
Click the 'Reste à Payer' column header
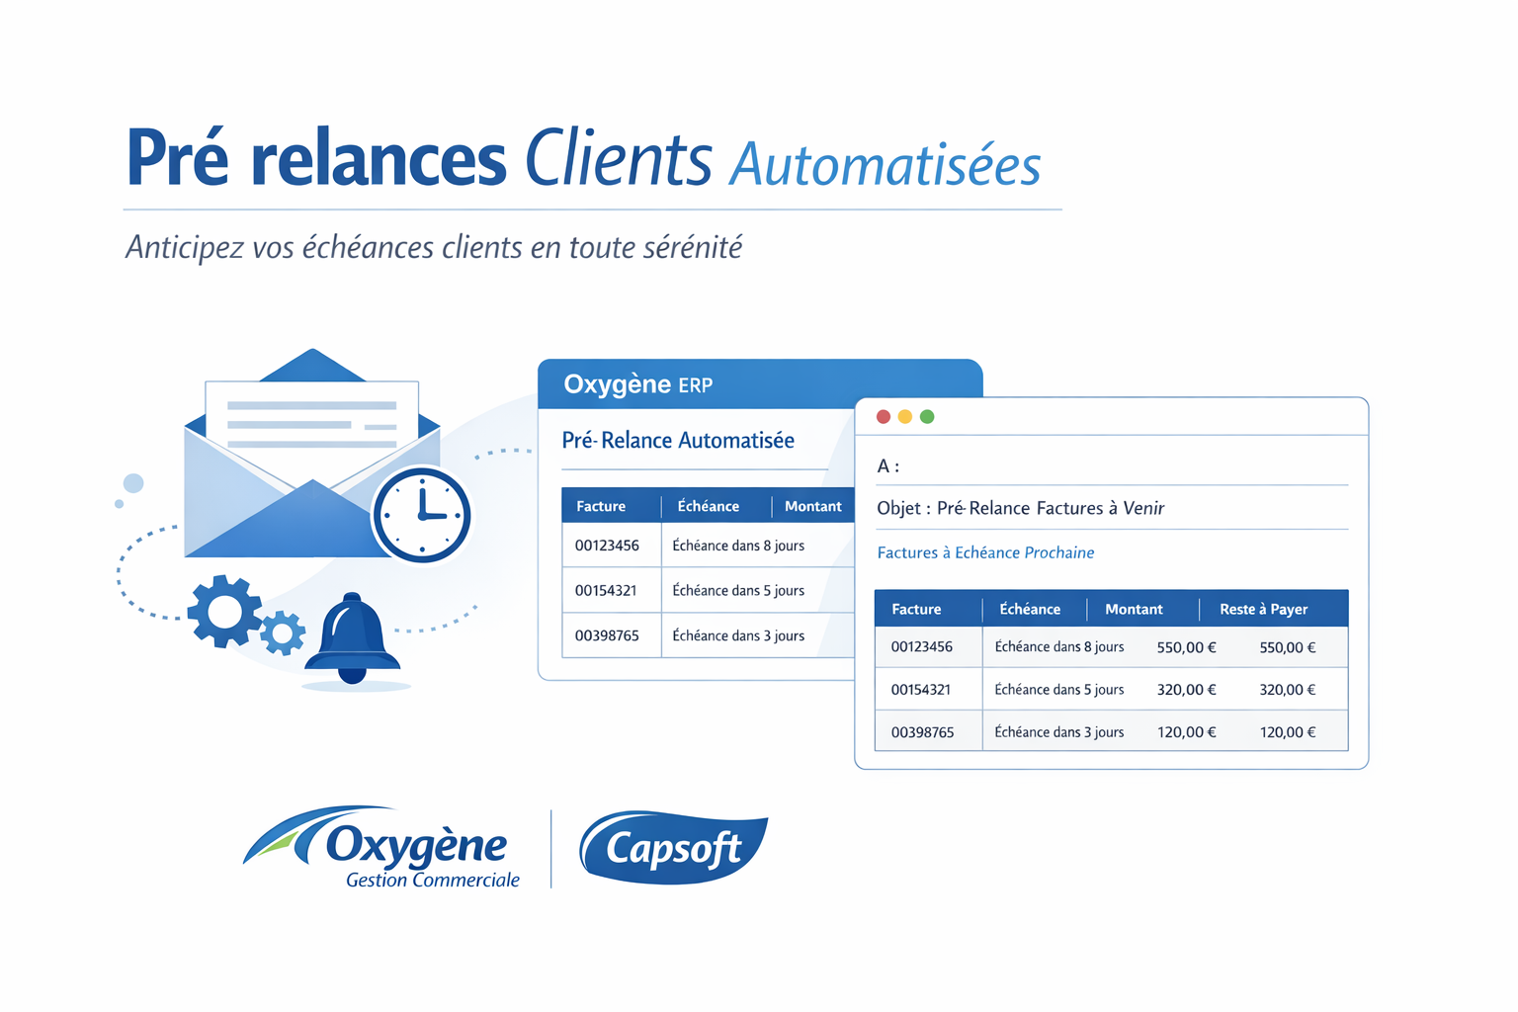[1263, 609]
